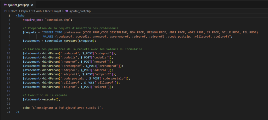Screen dimensions: 268x120
Task: Expand the 1.3 Web breadcrumb folder
Action: point(37,11)
